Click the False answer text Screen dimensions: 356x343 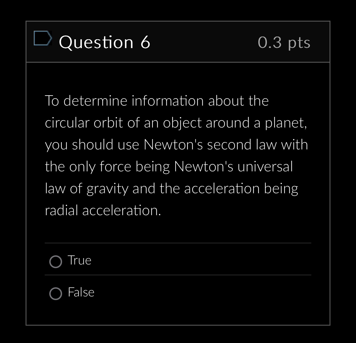[x=81, y=292]
